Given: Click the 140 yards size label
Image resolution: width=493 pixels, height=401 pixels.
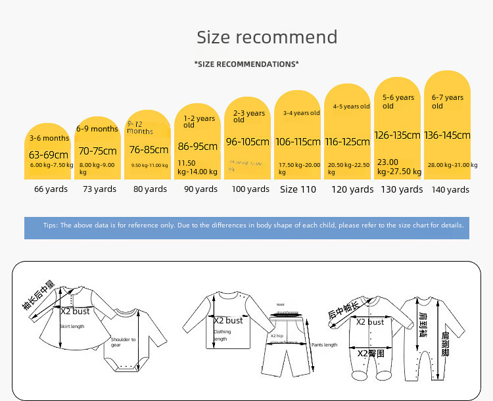Looking at the screenshot, I should pos(450,189).
